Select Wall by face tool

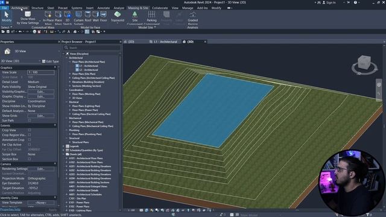95,16
